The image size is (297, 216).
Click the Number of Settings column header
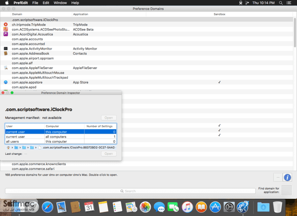click(99, 126)
